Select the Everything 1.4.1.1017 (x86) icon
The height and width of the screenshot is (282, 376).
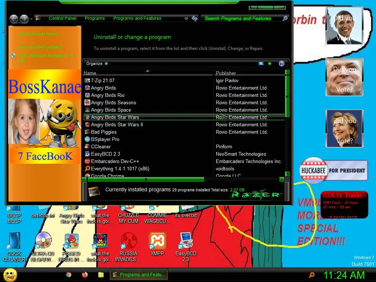[87, 169]
